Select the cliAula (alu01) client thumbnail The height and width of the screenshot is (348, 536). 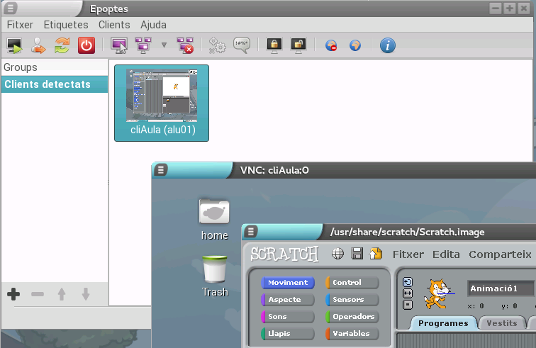coord(162,103)
